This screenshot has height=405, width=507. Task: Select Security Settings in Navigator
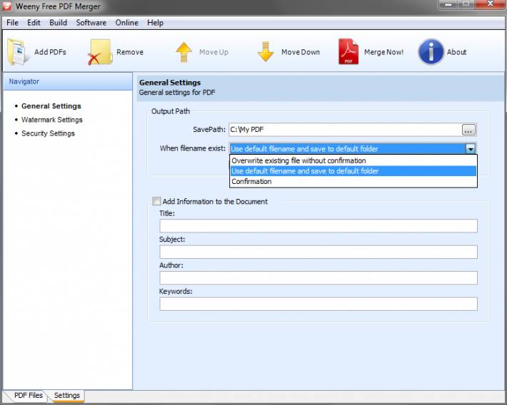pos(48,133)
